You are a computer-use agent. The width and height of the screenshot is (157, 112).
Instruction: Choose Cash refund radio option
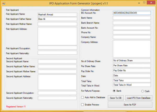click(143, 91)
